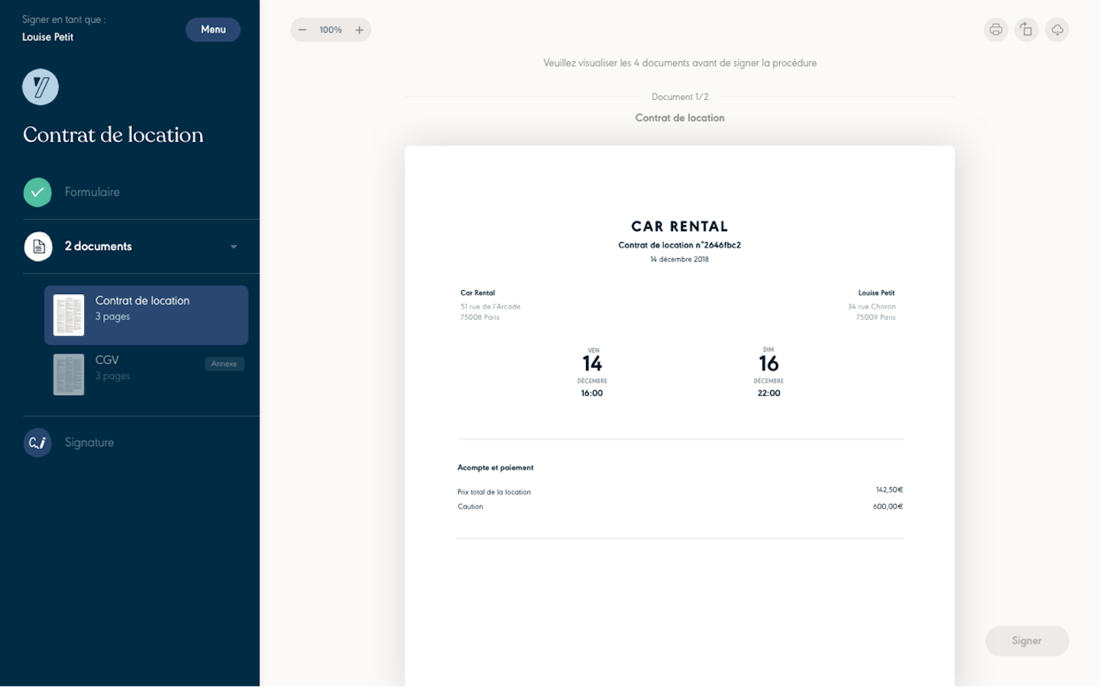Image resolution: width=1100 pixels, height=687 pixels.
Task: Activate the Signature step in sidebar
Action: click(x=89, y=442)
